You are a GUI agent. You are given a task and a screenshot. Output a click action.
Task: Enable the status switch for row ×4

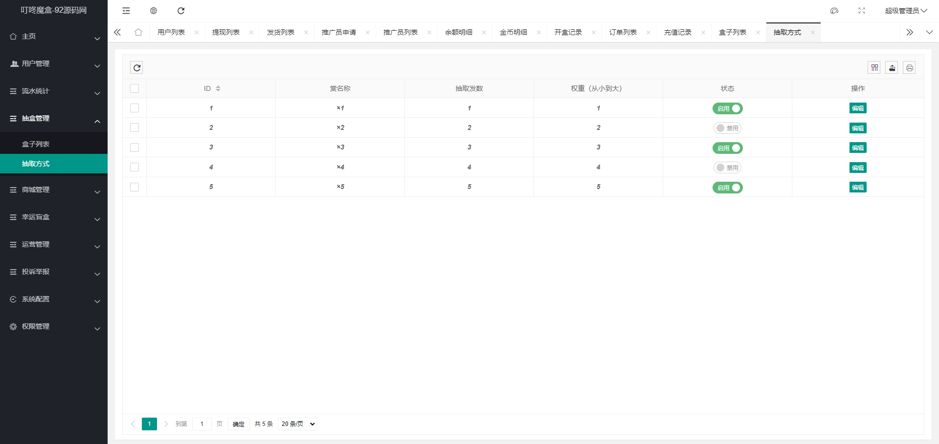(x=727, y=168)
